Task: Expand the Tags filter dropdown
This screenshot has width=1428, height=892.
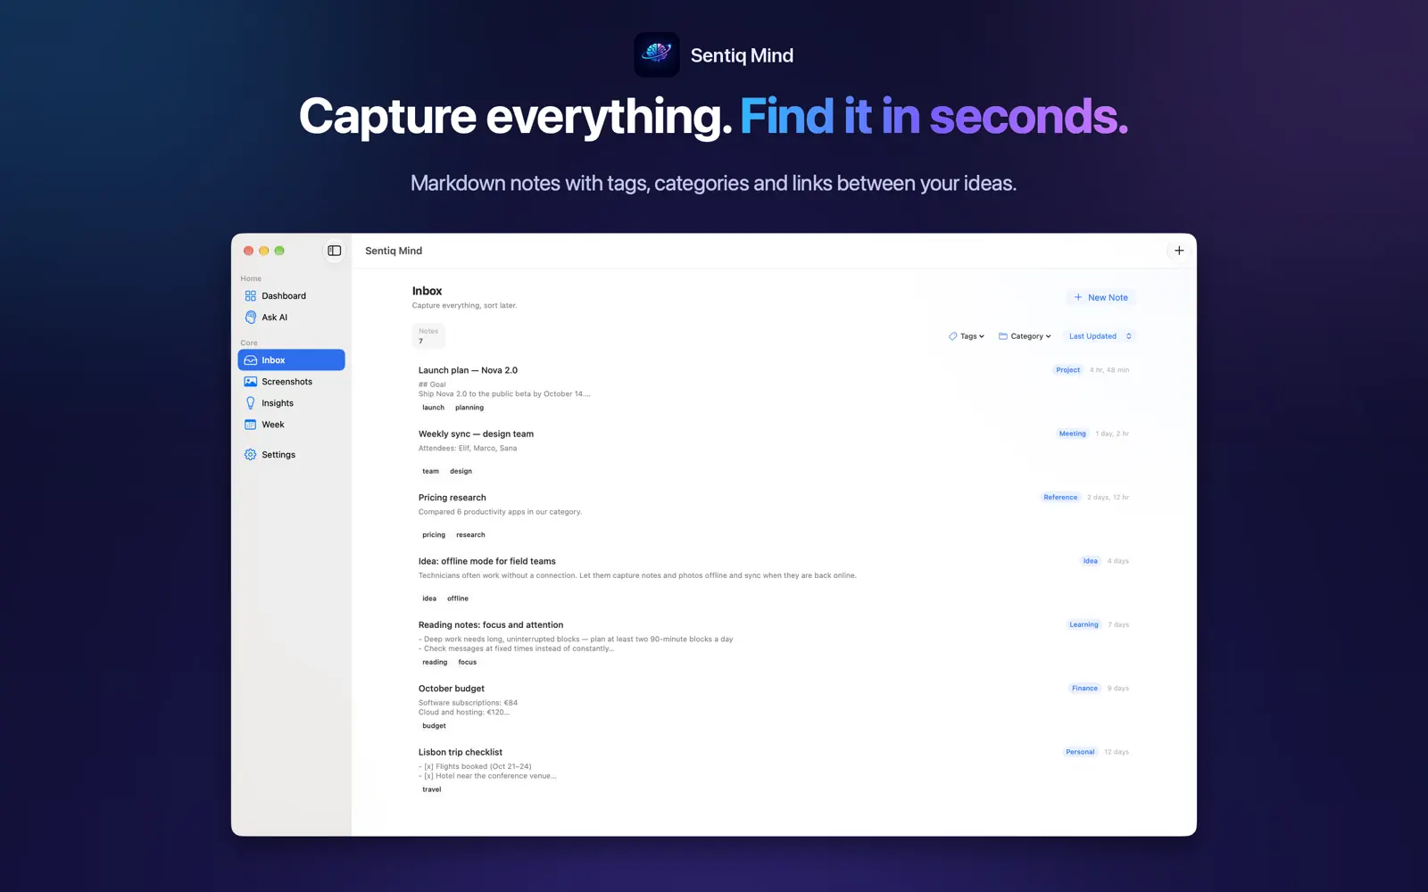Action: coord(967,336)
